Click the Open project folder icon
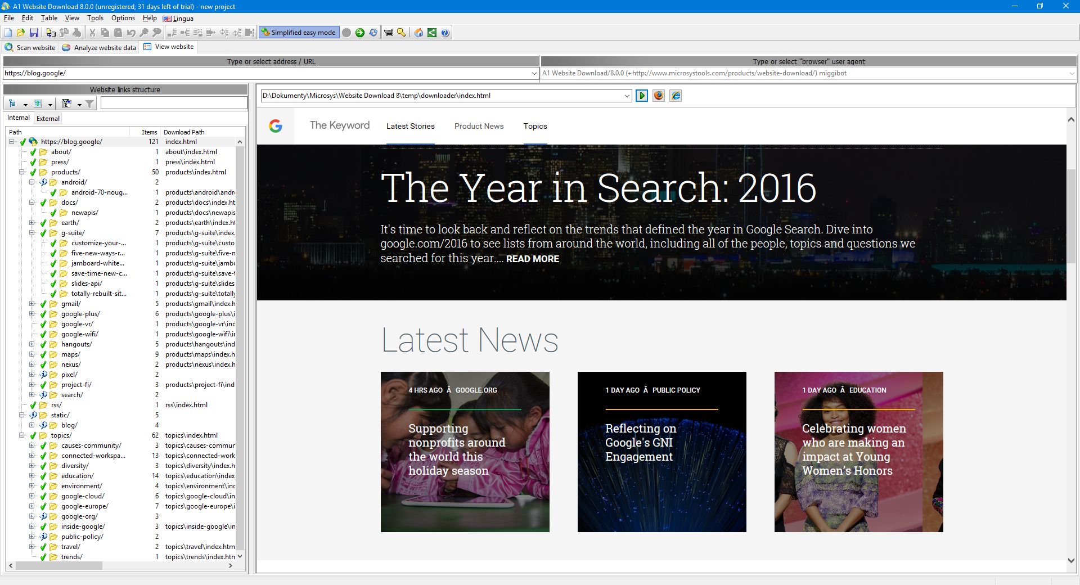 [21, 33]
